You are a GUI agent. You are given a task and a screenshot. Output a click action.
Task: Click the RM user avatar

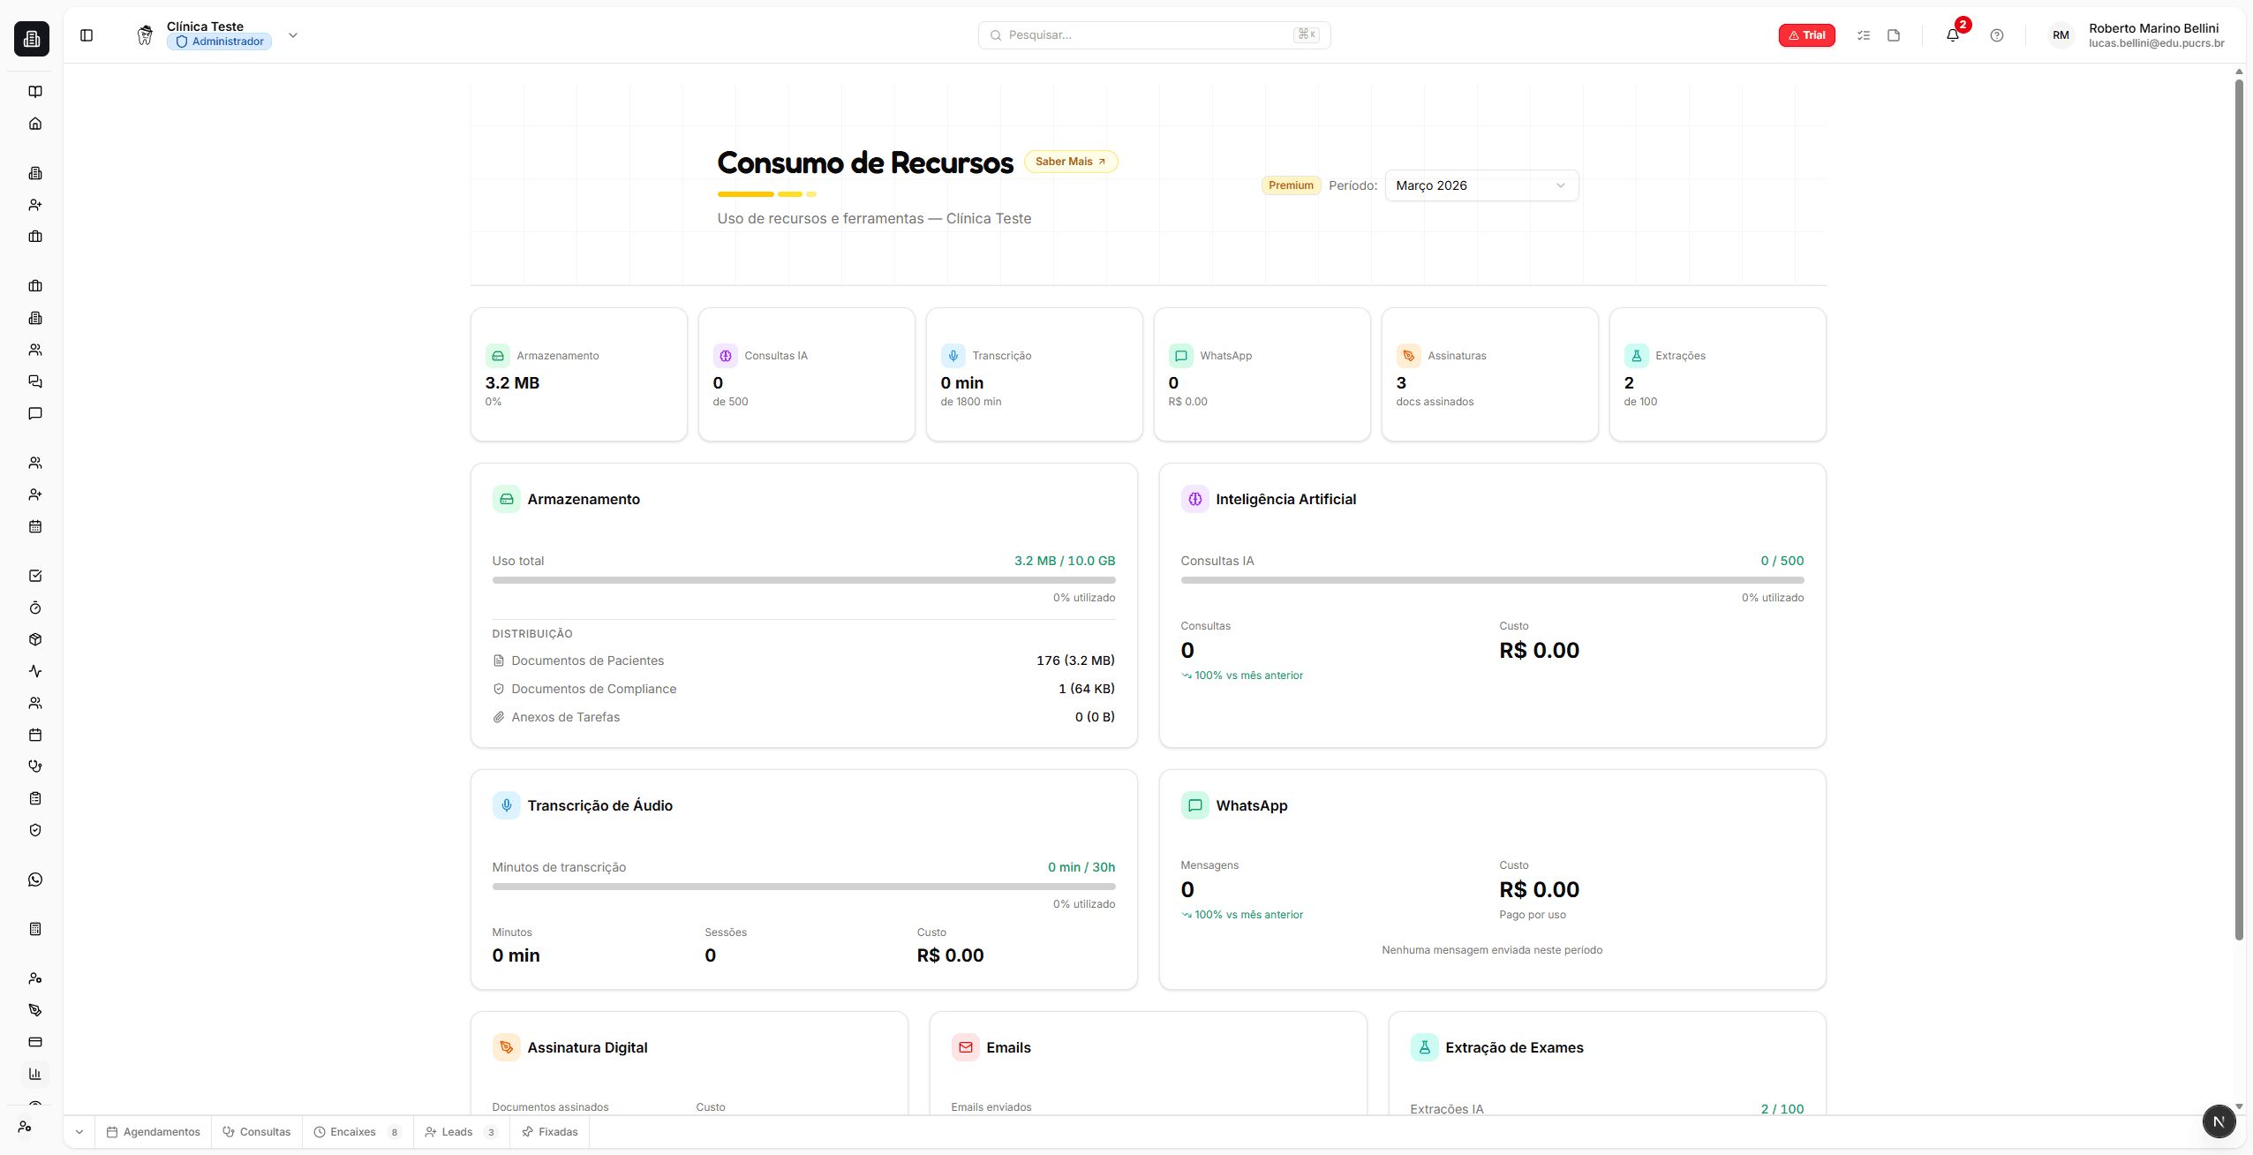[2061, 35]
